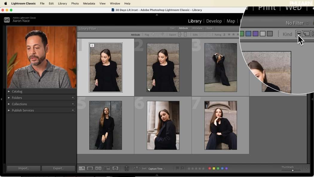Image resolution: width=314 pixels, height=177 pixels.
Task: Select None filter tab
Action: pyautogui.click(x=209, y=28)
